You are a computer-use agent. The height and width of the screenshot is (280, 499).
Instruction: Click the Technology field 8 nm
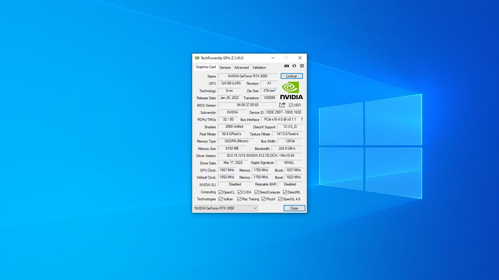pos(229,91)
